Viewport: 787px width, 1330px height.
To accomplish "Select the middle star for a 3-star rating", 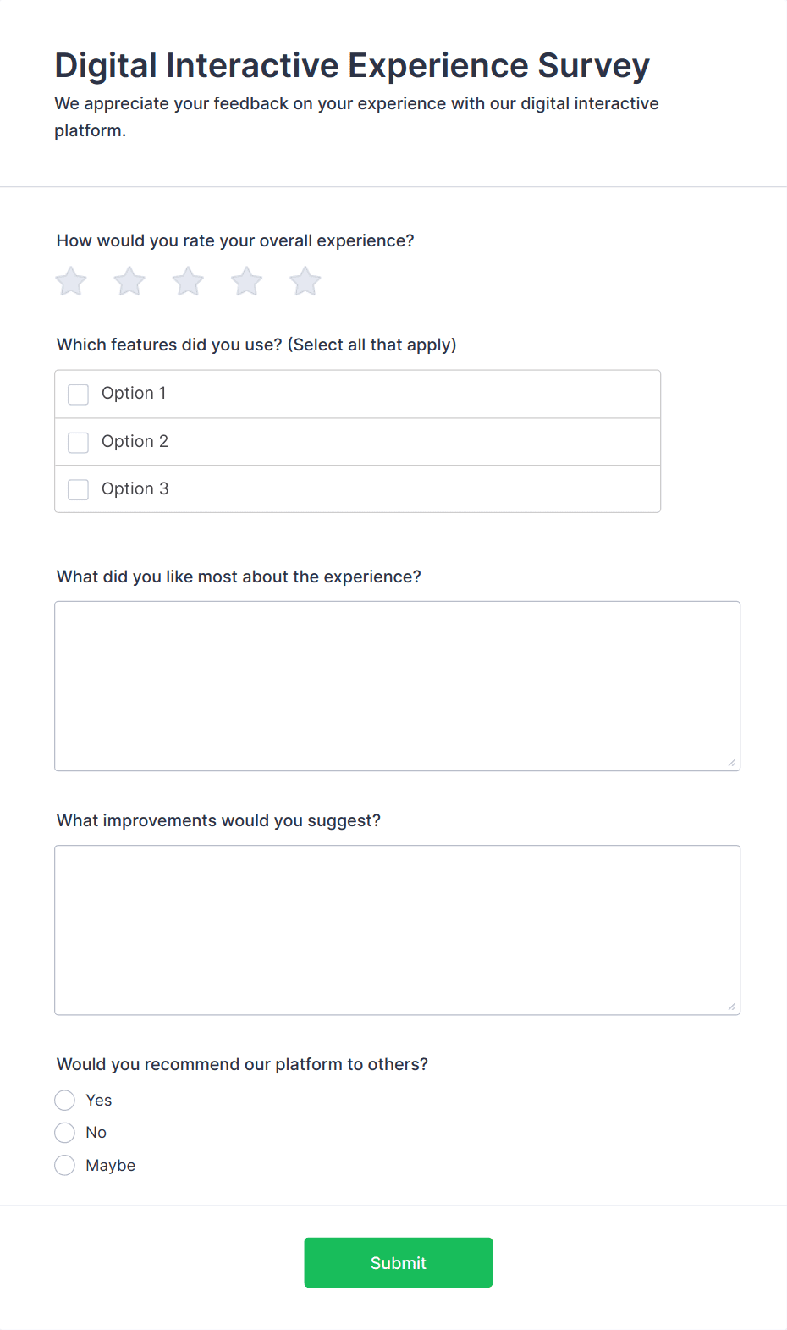I will click(187, 280).
